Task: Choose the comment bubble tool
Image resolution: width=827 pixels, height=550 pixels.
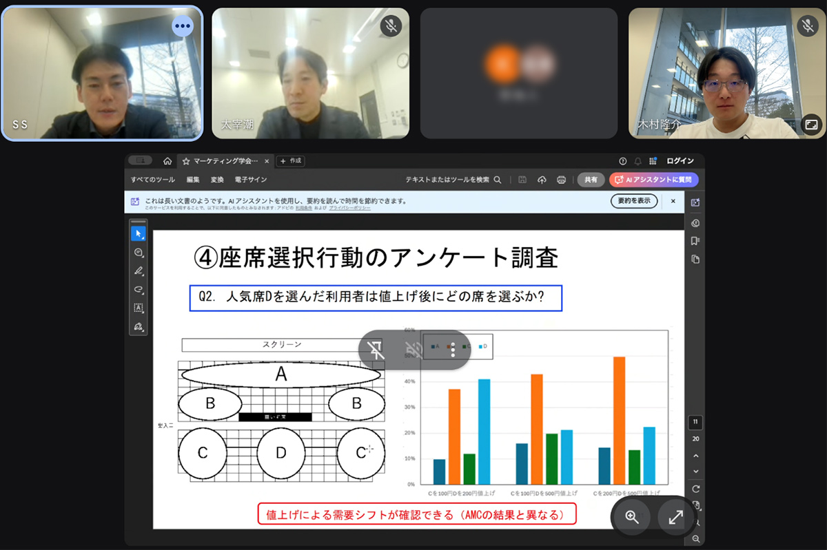Action: tap(139, 253)
